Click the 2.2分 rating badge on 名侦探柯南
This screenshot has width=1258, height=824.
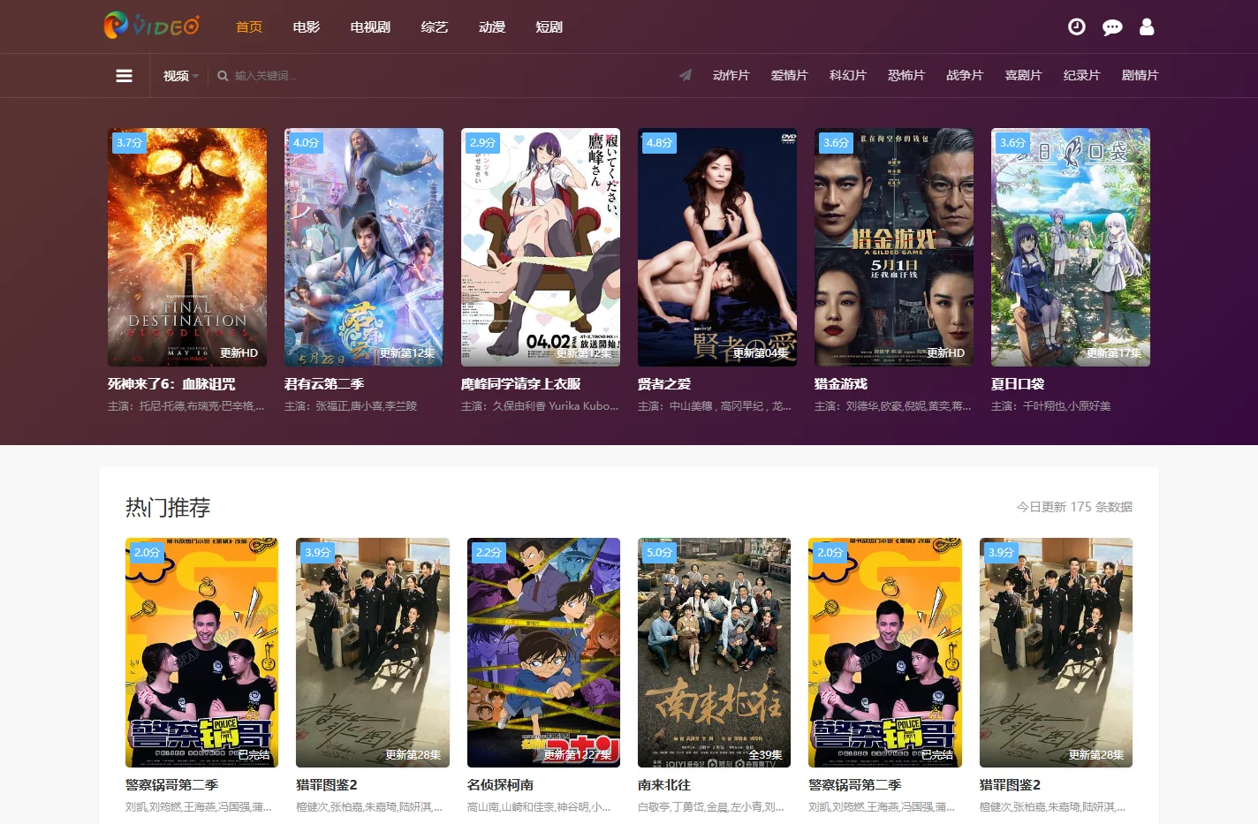point(489,552)
